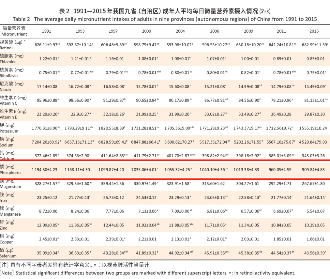Click the Table 2 English caption
This screenshot has height=279, width=330.
click(x=165, y=19)
